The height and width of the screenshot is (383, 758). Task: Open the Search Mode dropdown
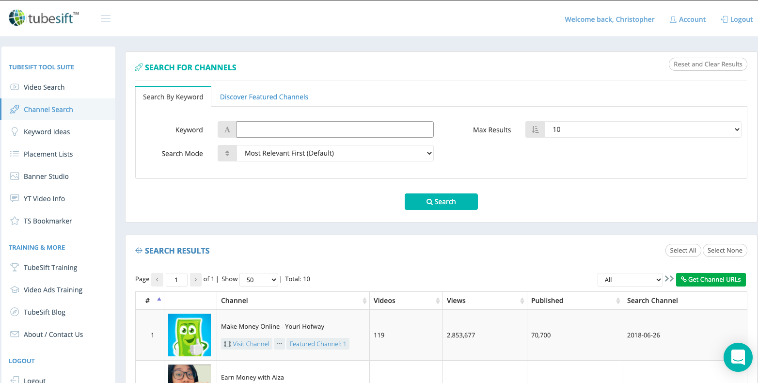[x=335, y=153]
